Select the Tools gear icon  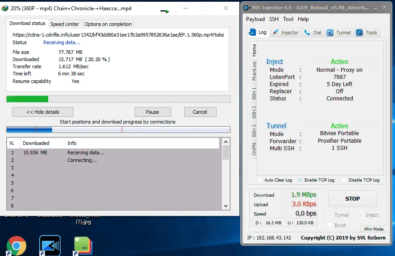(359, 33)
